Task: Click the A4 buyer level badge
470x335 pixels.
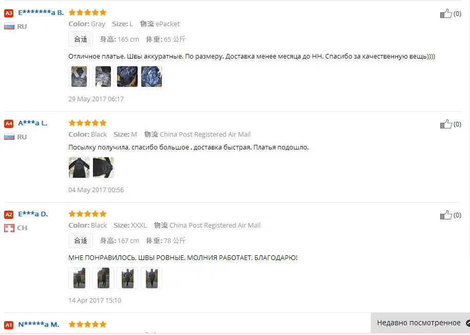Action: point(9,123)
